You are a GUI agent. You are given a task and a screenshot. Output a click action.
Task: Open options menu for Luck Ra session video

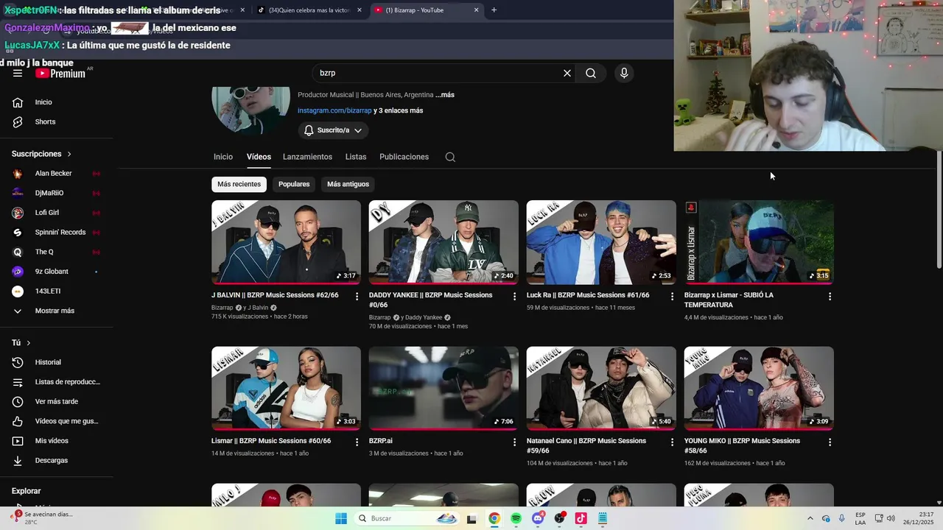[672, 296]
